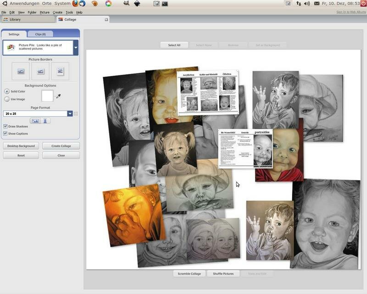Click the Desktop Background button
Image resolution: width=367 pixels, height=294 pixels.
[x=21, y=146]
